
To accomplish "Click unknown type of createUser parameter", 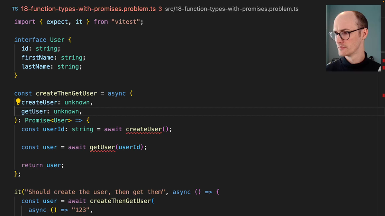I will [77, 102].
